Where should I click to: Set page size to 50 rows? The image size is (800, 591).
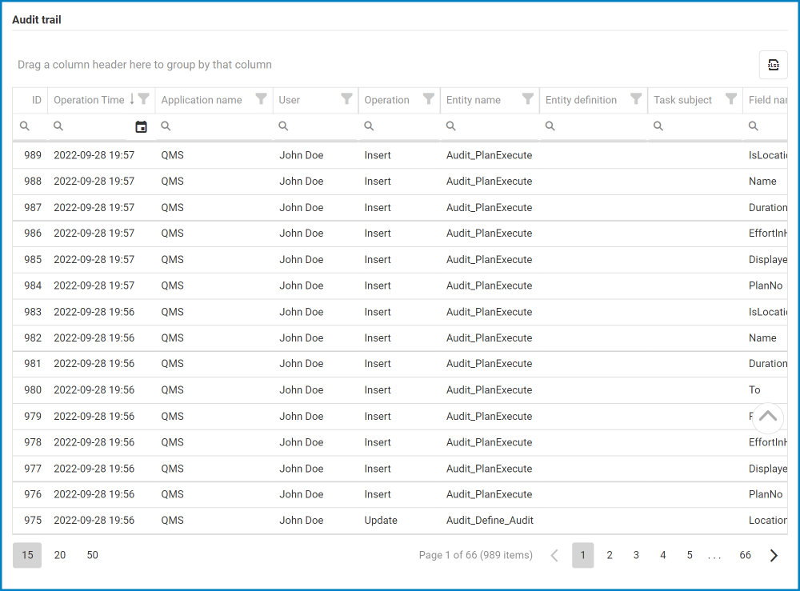93,555
